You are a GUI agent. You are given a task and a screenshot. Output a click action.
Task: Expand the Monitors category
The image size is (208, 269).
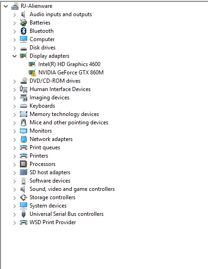click(15, 131)
